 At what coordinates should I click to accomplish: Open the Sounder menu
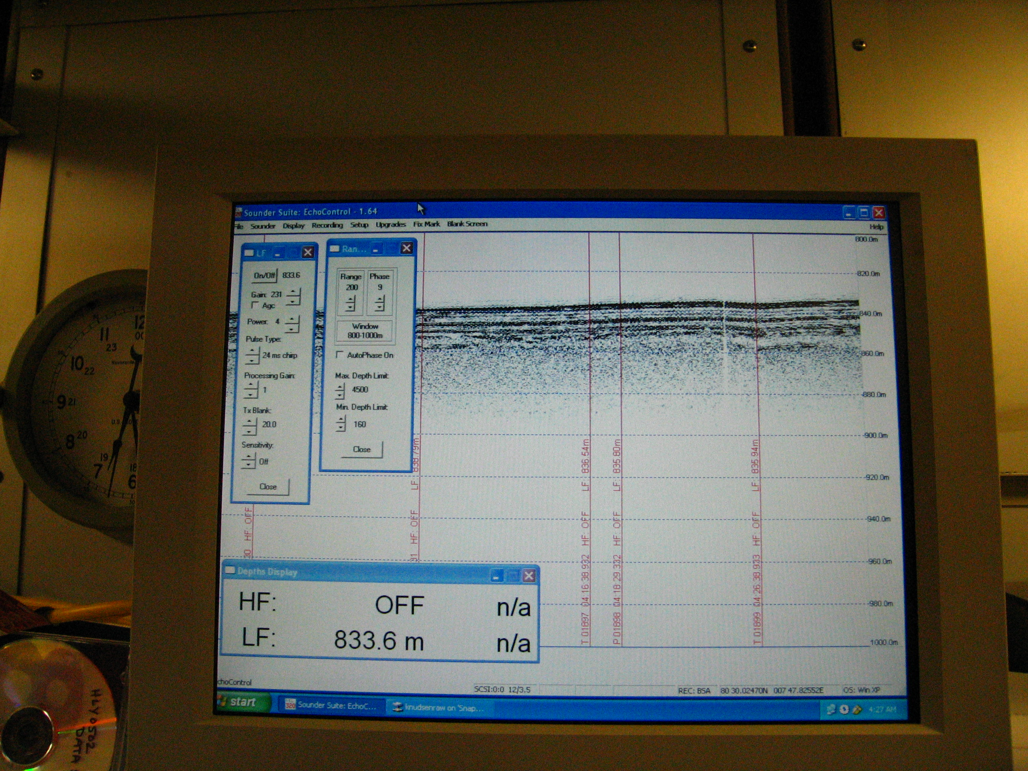(x=263, y=226)
